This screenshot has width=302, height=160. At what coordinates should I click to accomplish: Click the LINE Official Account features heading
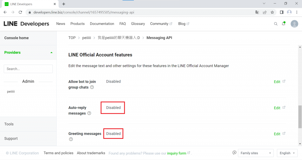tap(100, 55)
